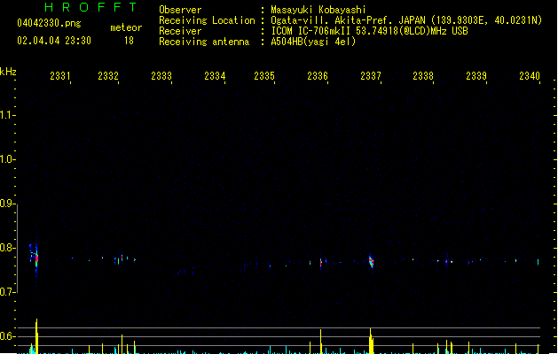Click the HROFFT title text
Screen dimensions: 558x354
pos(90,7)
